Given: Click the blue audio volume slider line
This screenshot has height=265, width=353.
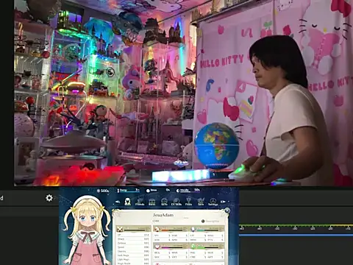Looking at the screenshot, I should 296,235.
